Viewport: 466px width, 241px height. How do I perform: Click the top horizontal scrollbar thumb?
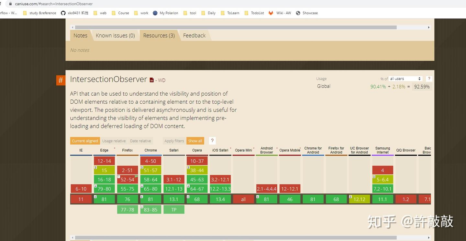pyautogui.click(x=236, y=27)
